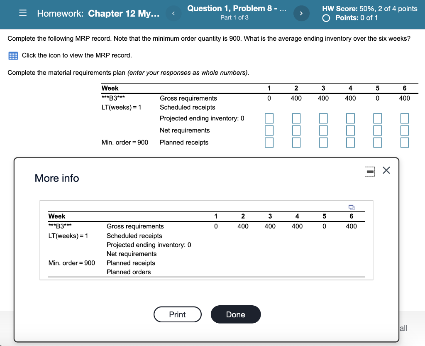Click the Points progress circle icon
This screenshot has height=346, width=425.
pyautogui.click(x=326, y=18)
